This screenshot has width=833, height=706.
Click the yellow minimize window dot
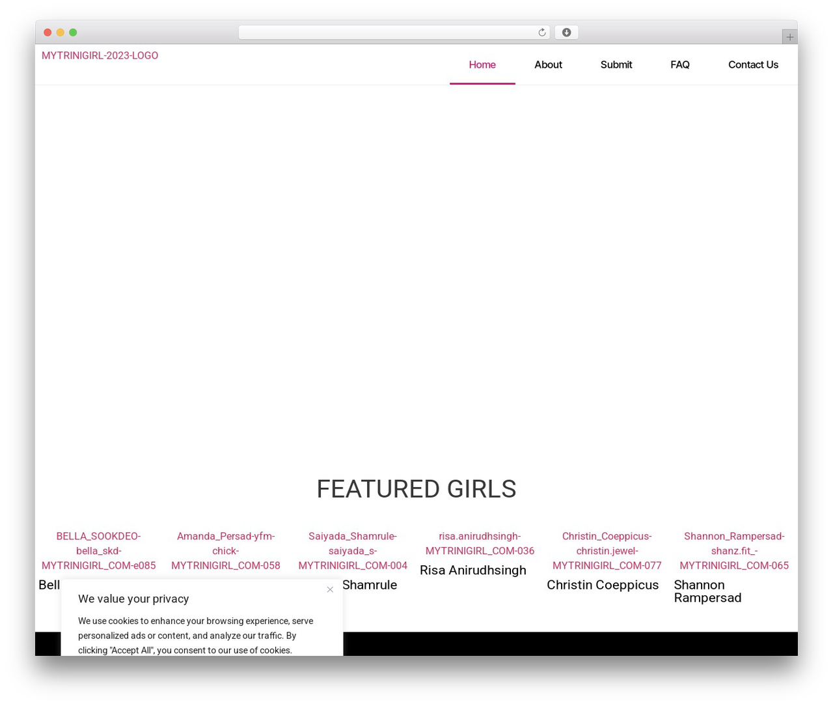click(x=61, y=33)
